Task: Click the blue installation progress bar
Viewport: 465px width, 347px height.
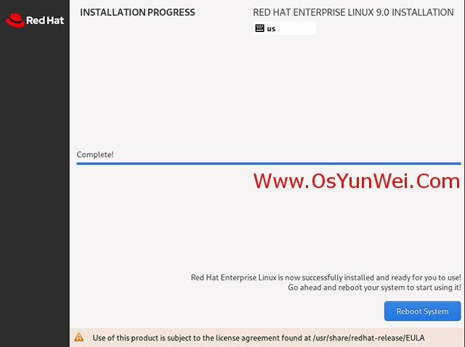Action: click(269, 163)
